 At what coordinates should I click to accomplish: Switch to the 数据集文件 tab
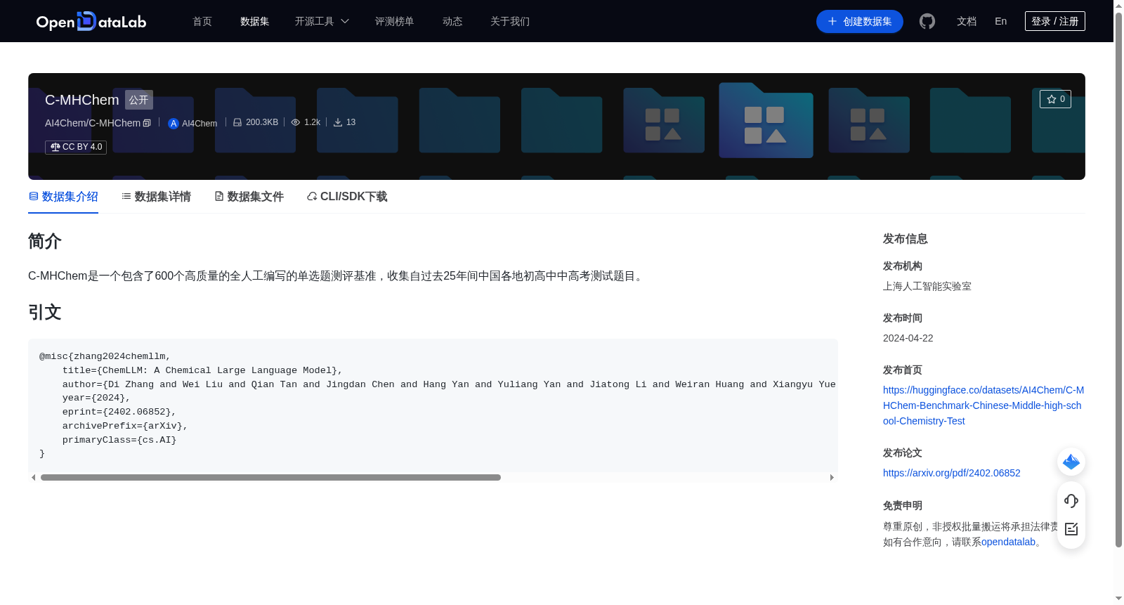(x=249, y=197)
